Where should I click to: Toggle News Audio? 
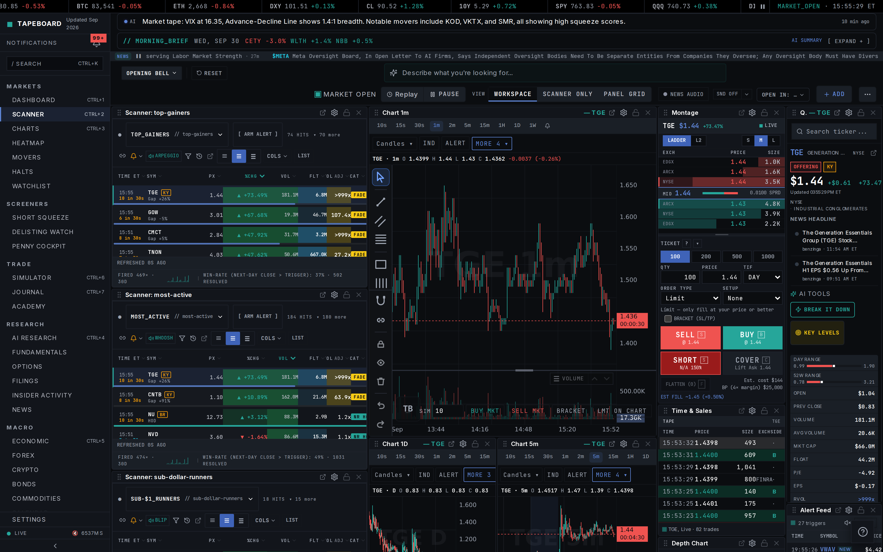(683, 94)
